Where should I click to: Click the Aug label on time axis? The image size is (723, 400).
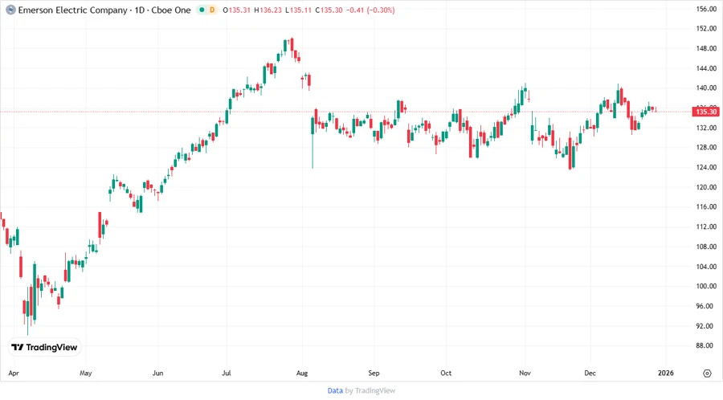point(302,373)
